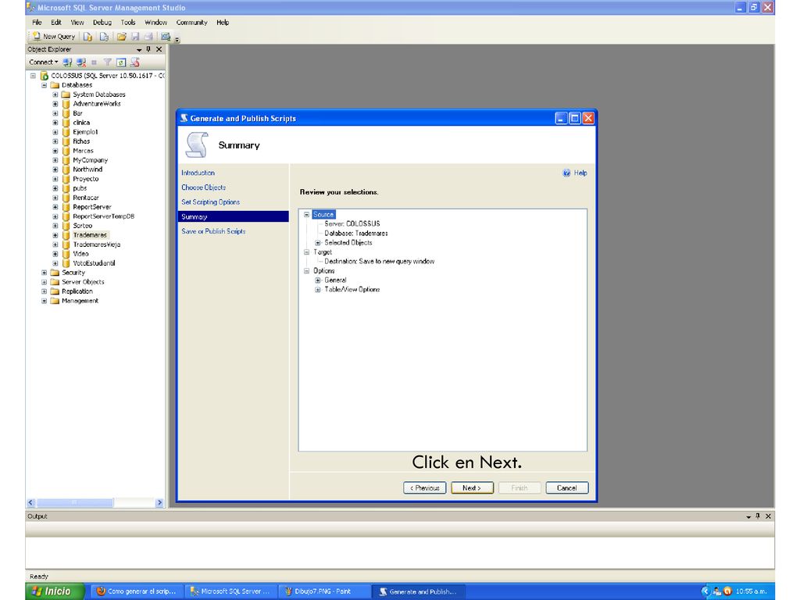Select the ReportServer database icon
The width and height of the screenshot is (800, 600).
pyautogui.click(x=66, y=207)
